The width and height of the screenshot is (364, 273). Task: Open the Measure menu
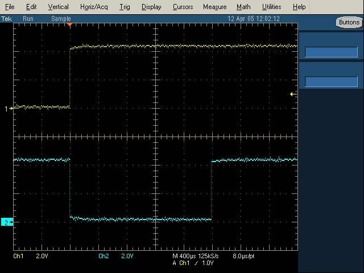[x=214, y=7]
